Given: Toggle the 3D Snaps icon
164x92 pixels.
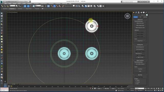Looking at the screenshot, I should [52, 6].
